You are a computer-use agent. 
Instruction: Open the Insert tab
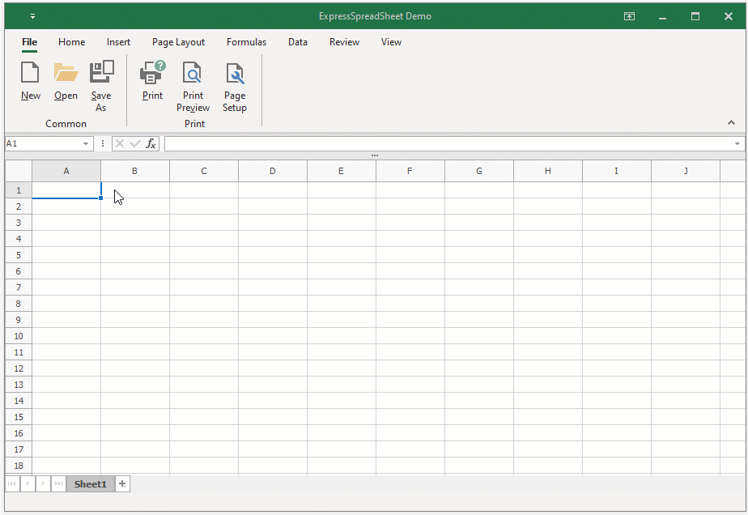tap(118, 42)
